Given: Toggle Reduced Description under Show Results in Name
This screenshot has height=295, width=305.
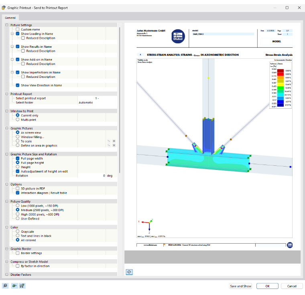Looking at the screenshot, I should coord(23,51).
